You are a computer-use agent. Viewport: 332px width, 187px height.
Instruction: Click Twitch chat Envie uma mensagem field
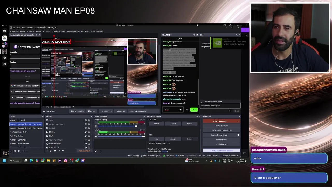(220, 106)
